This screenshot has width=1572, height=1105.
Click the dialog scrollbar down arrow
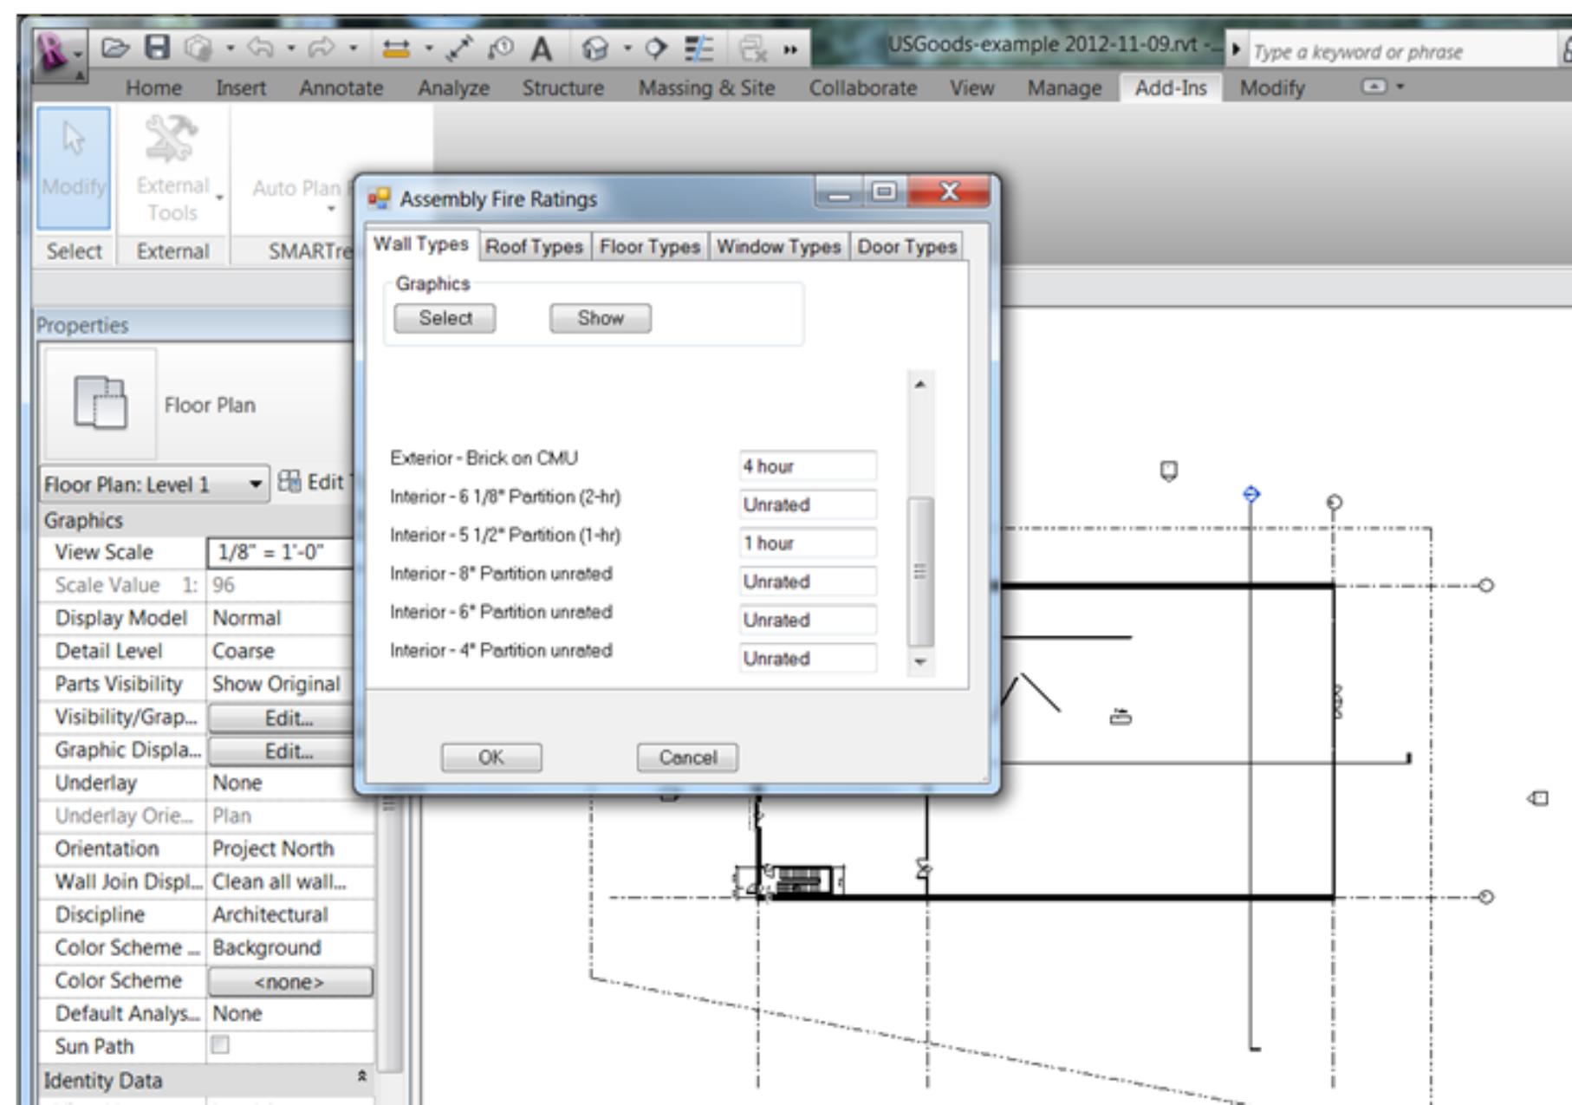coord(920,661)
